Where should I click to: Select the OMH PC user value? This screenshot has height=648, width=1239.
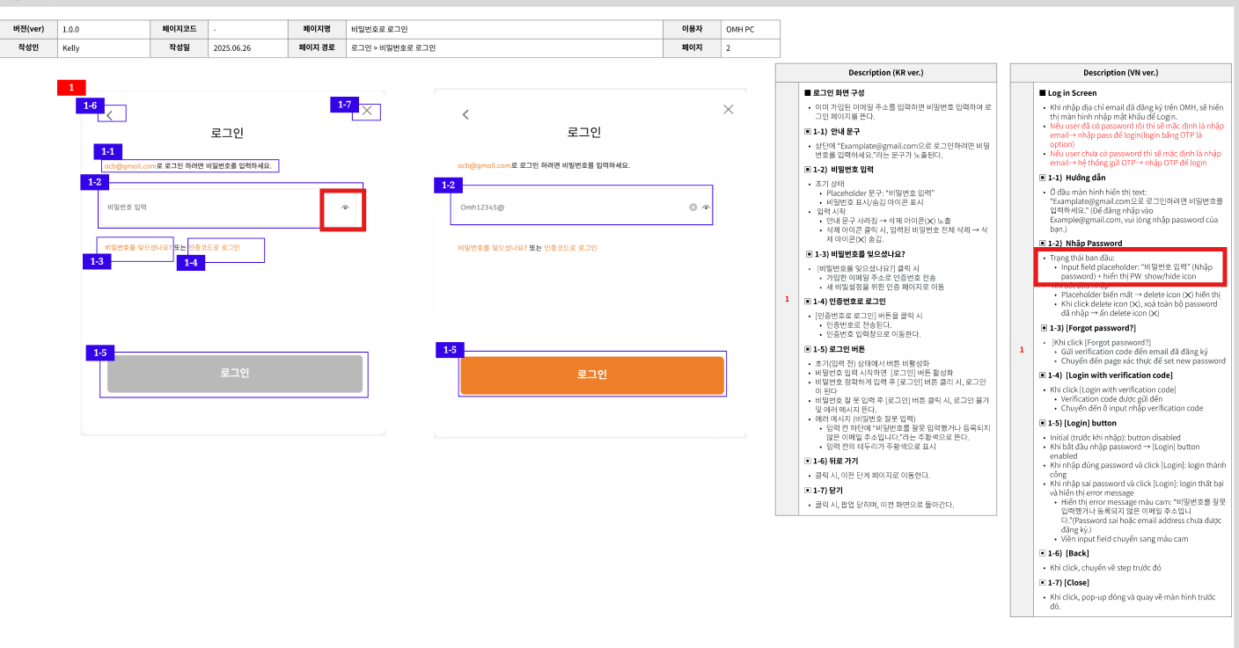(x=740, y=30)
